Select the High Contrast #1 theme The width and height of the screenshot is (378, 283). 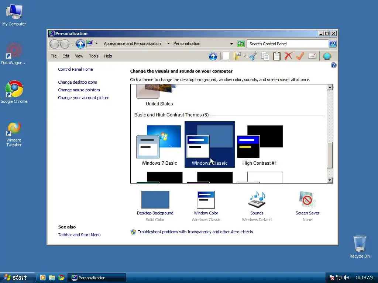coord(260,145)
